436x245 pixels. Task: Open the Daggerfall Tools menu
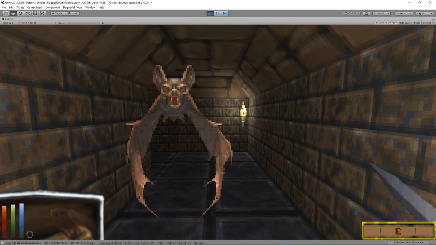click(x=72, y=7)
